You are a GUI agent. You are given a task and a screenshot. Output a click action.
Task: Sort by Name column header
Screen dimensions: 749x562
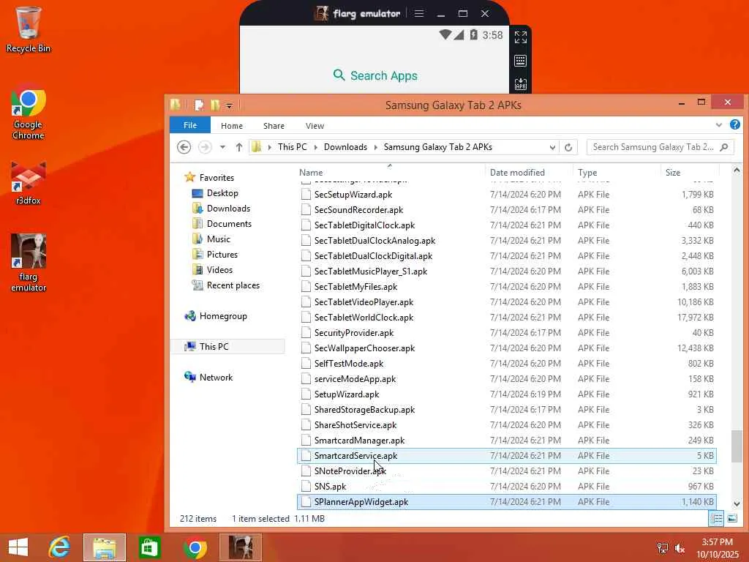pos(390,172)
